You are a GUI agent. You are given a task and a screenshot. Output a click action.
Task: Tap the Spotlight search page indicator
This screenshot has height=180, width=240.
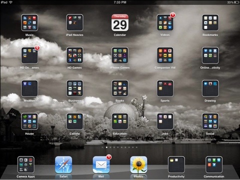click(x=102, y=147)
